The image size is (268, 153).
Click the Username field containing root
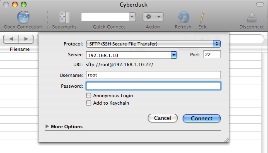pos(153,75)
